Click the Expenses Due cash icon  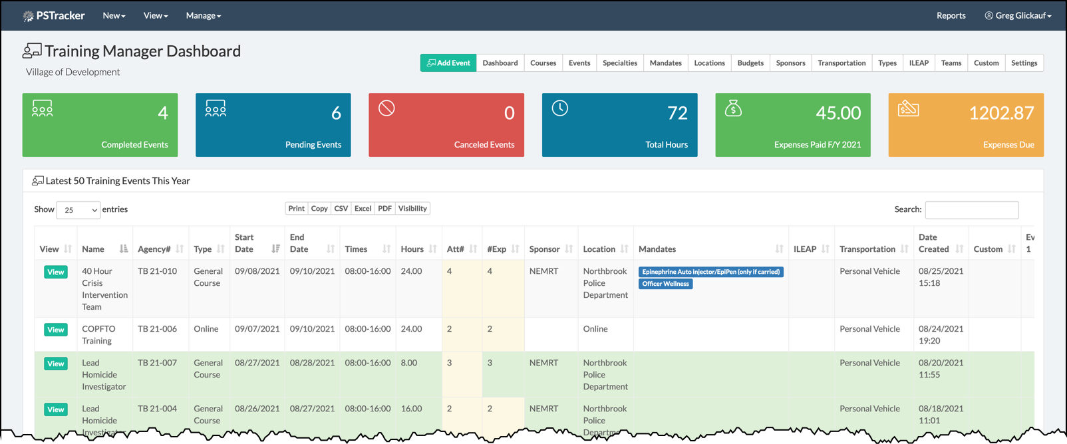point(908,108)
